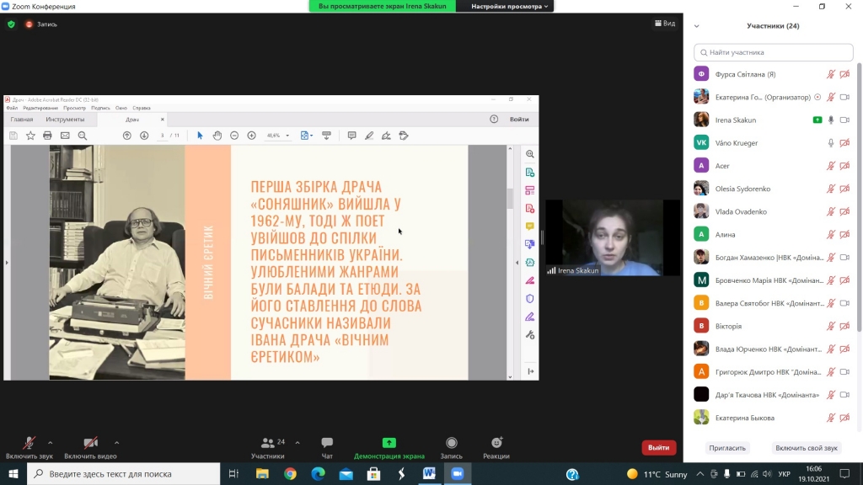Image resolution: width=863 pixels, height=485 pixels.
Task: Click camera icon for Irena Skakun
Action: coord(844,120)
